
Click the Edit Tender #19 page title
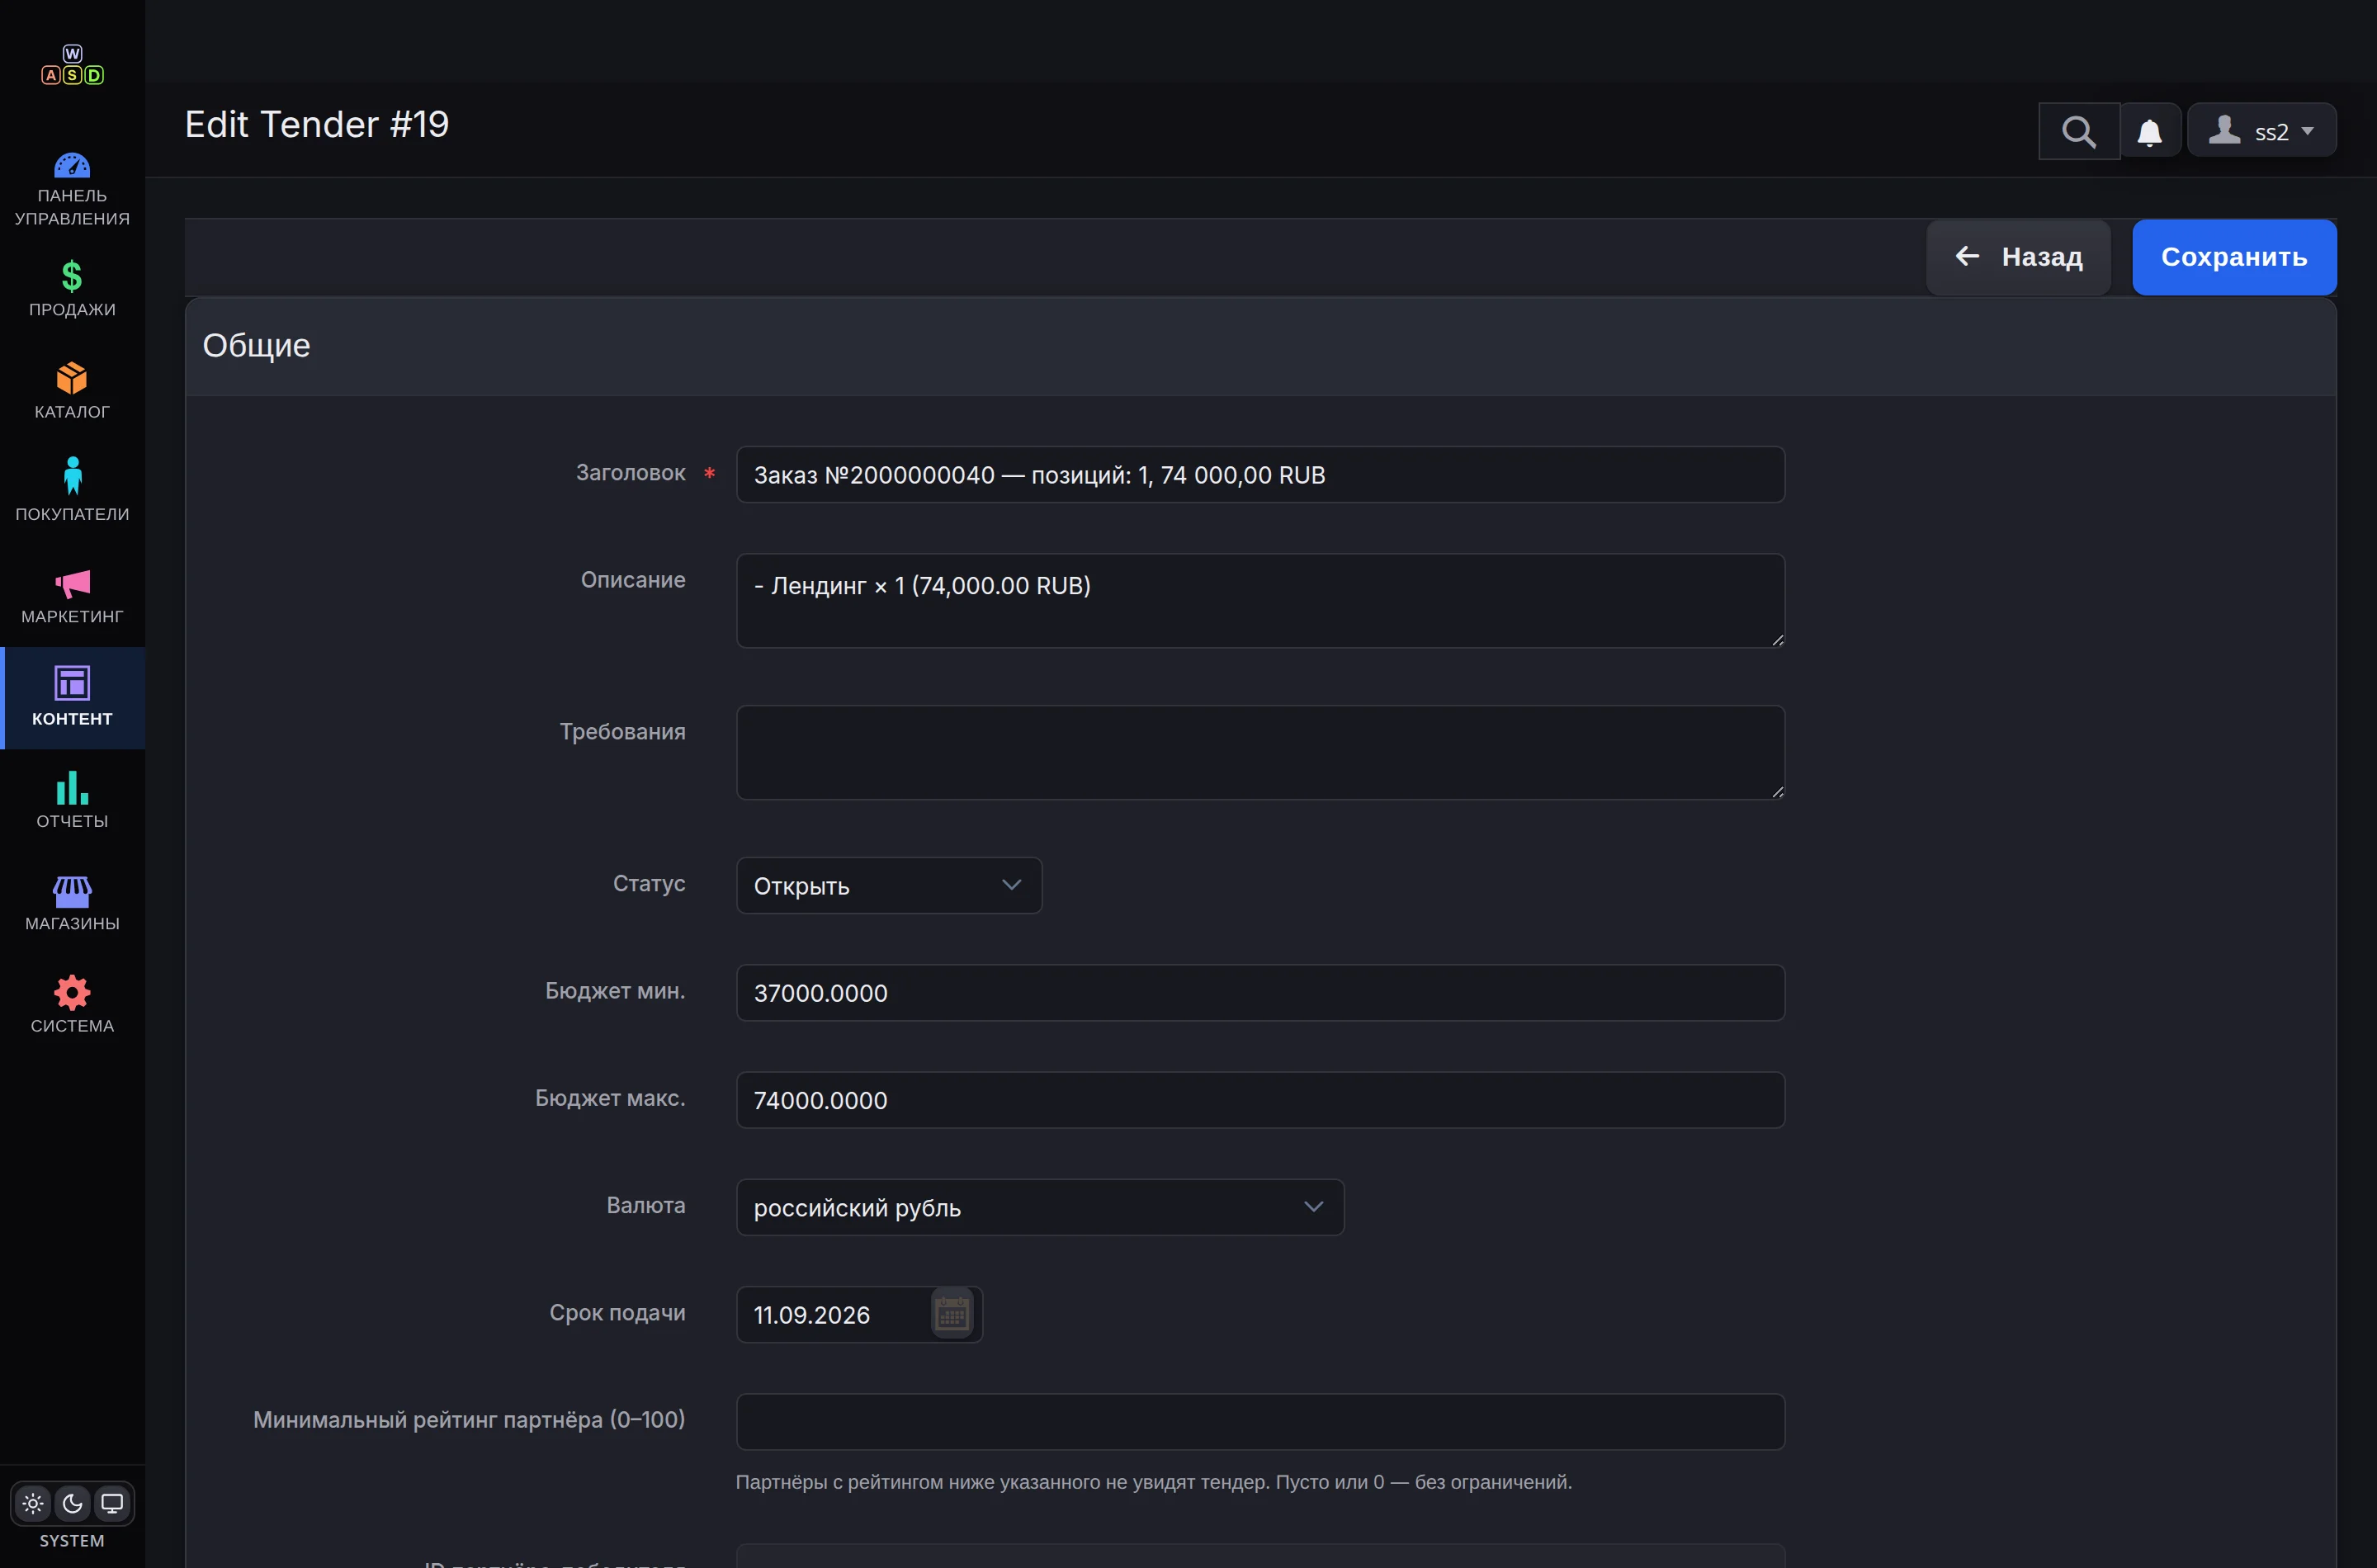(x=317, y=125)
